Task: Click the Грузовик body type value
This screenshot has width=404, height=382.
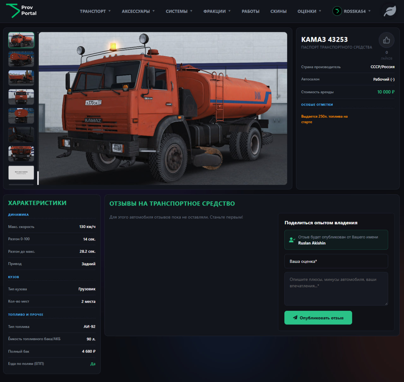Action: [87, 289]
